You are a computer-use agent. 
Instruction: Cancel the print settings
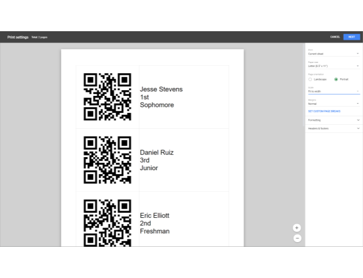[x=335, y=37]
